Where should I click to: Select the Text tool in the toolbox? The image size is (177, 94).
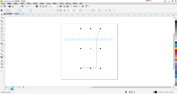tap(2, 44)
